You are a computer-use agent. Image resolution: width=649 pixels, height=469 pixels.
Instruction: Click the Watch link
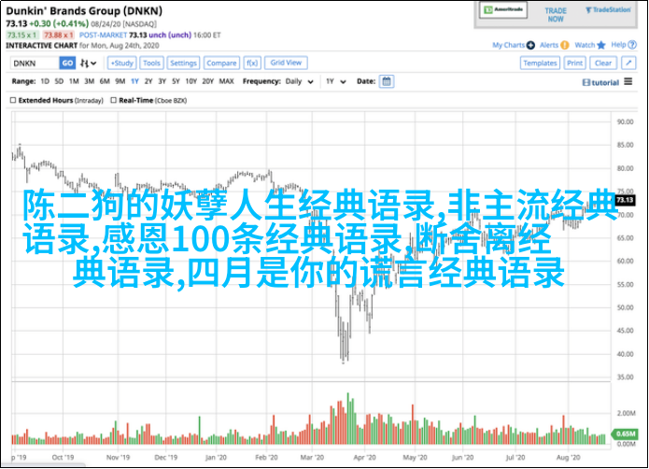(x=585, y=45)
